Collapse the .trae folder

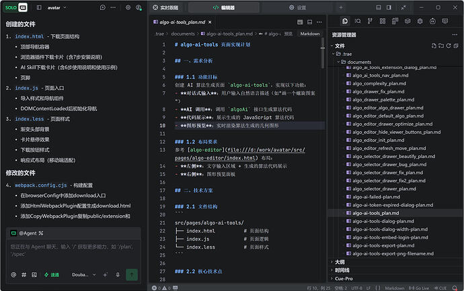pos(334,54)
